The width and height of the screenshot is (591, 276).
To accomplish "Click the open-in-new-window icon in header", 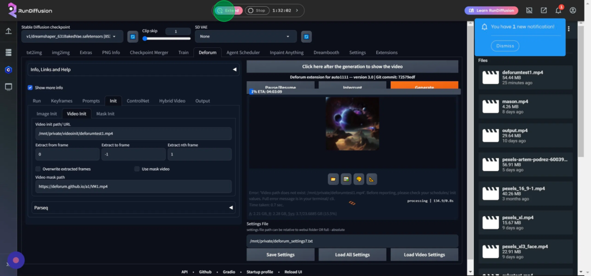I will pos(544,10).
